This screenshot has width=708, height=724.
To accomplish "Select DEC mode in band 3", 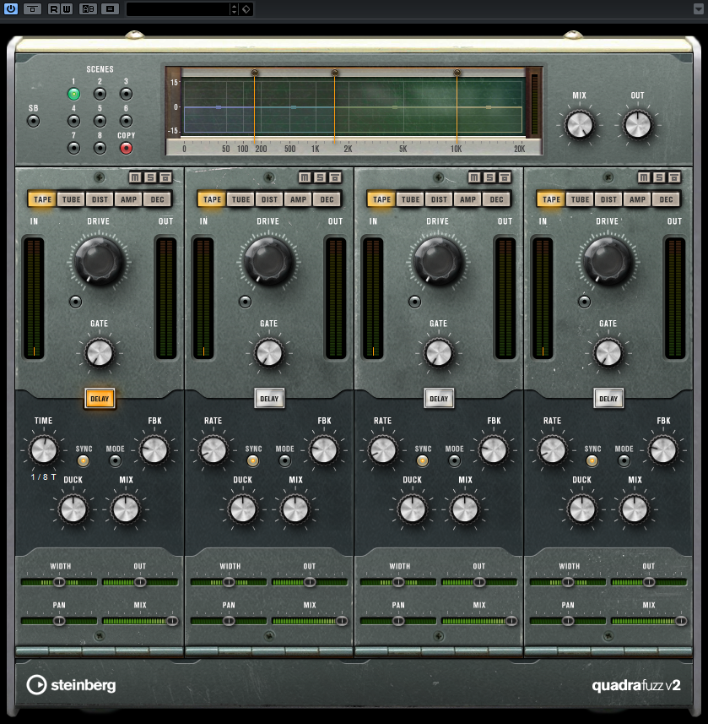I will click(497, 199).
